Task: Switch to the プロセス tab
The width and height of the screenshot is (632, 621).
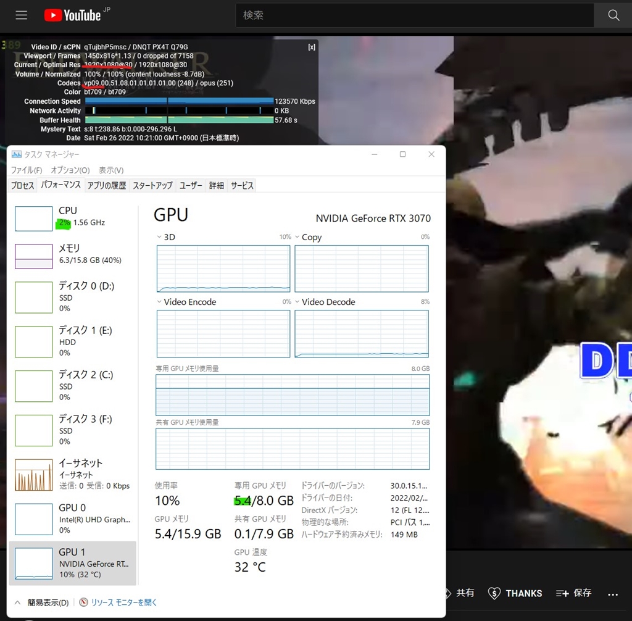Action: coord(23,185)
